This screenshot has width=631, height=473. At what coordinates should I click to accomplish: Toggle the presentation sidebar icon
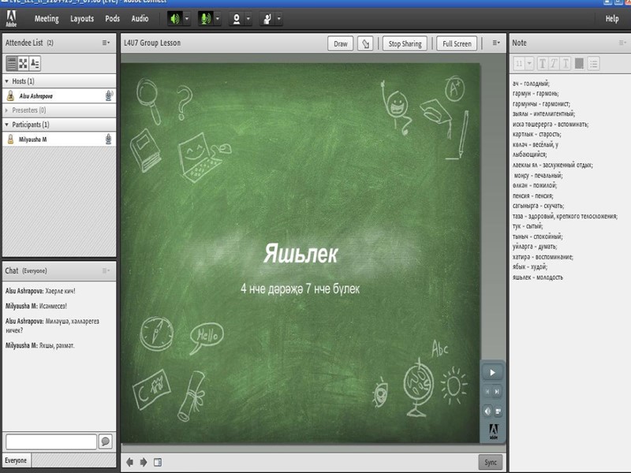coord(158,462)
